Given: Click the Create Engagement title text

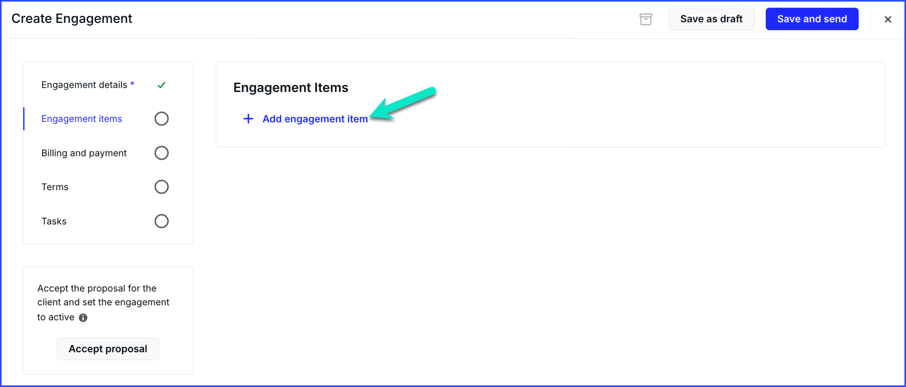Looking at the screenshot, I should point(72,19).
